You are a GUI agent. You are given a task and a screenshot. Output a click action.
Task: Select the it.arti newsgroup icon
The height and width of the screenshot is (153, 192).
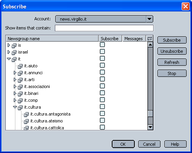[x=20, y=80]
